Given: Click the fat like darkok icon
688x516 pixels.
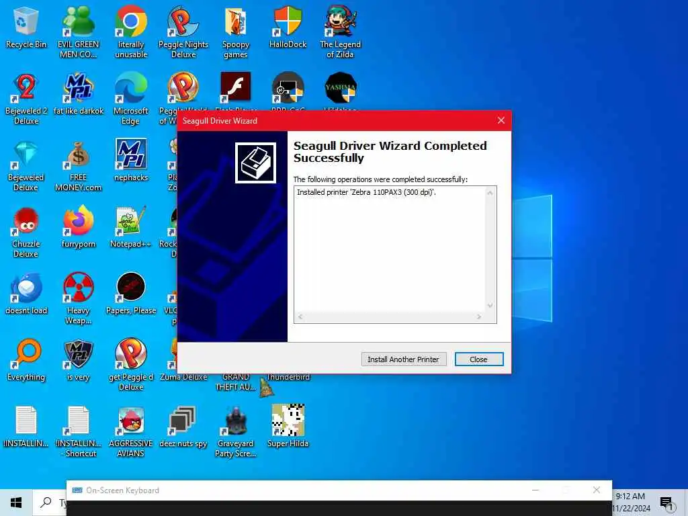Looking at the screenshot, I should pos(79,93).
